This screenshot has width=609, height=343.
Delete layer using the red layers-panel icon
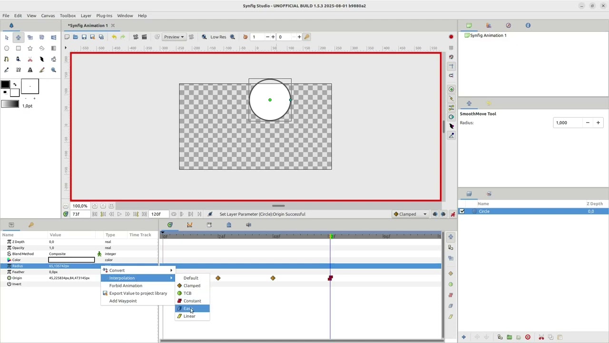point(528,337)
